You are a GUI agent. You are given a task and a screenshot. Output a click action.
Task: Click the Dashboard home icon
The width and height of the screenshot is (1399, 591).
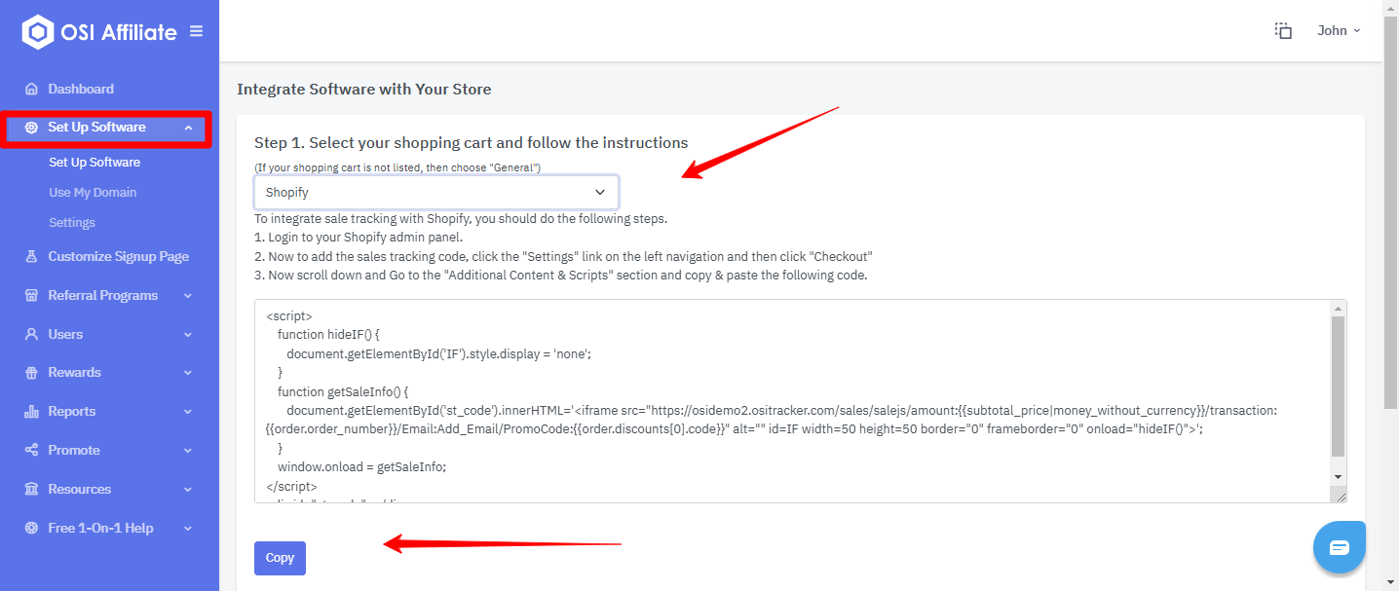32,89
